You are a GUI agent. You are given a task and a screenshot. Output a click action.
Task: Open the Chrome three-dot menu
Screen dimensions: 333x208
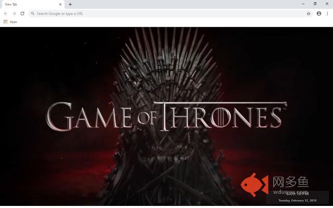327,14
